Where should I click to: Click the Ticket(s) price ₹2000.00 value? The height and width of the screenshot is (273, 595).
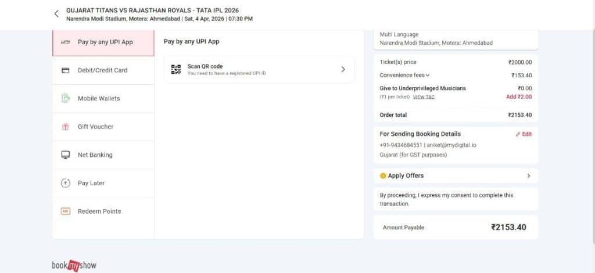(520, 62)
